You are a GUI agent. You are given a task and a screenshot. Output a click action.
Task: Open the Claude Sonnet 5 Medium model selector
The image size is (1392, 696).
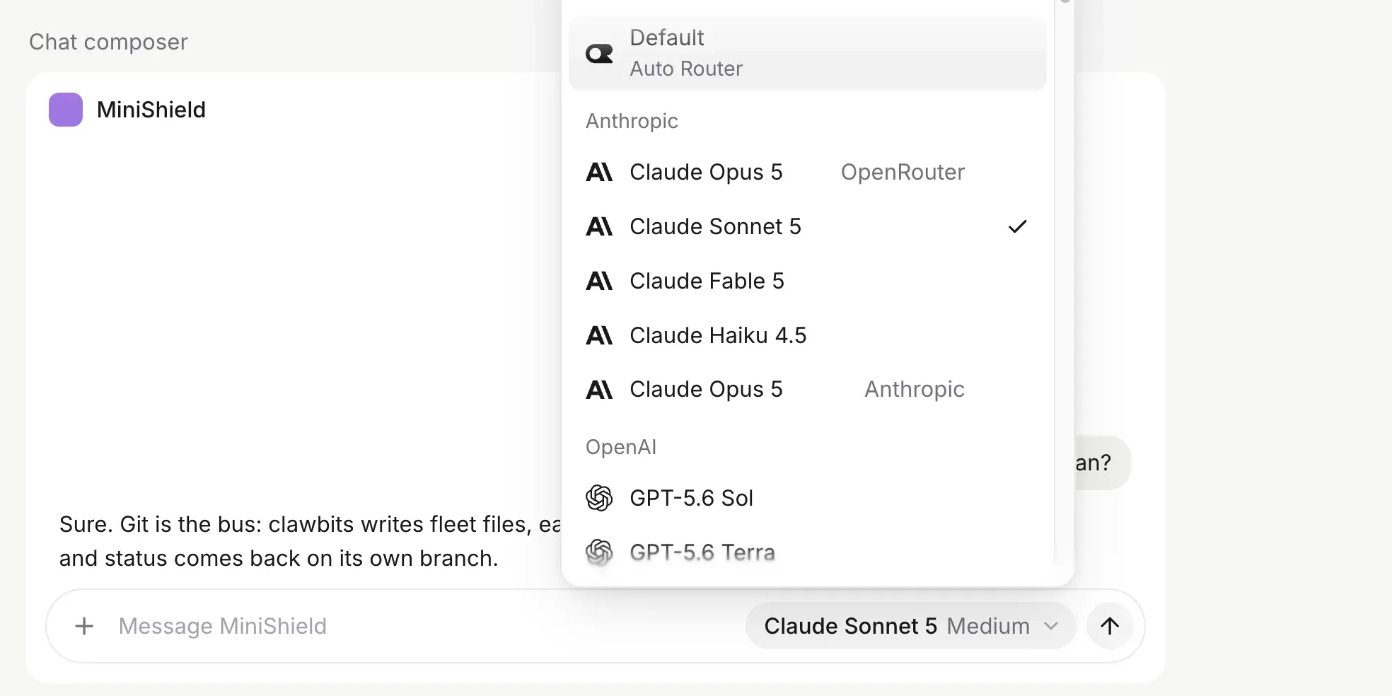coord(910,626)
